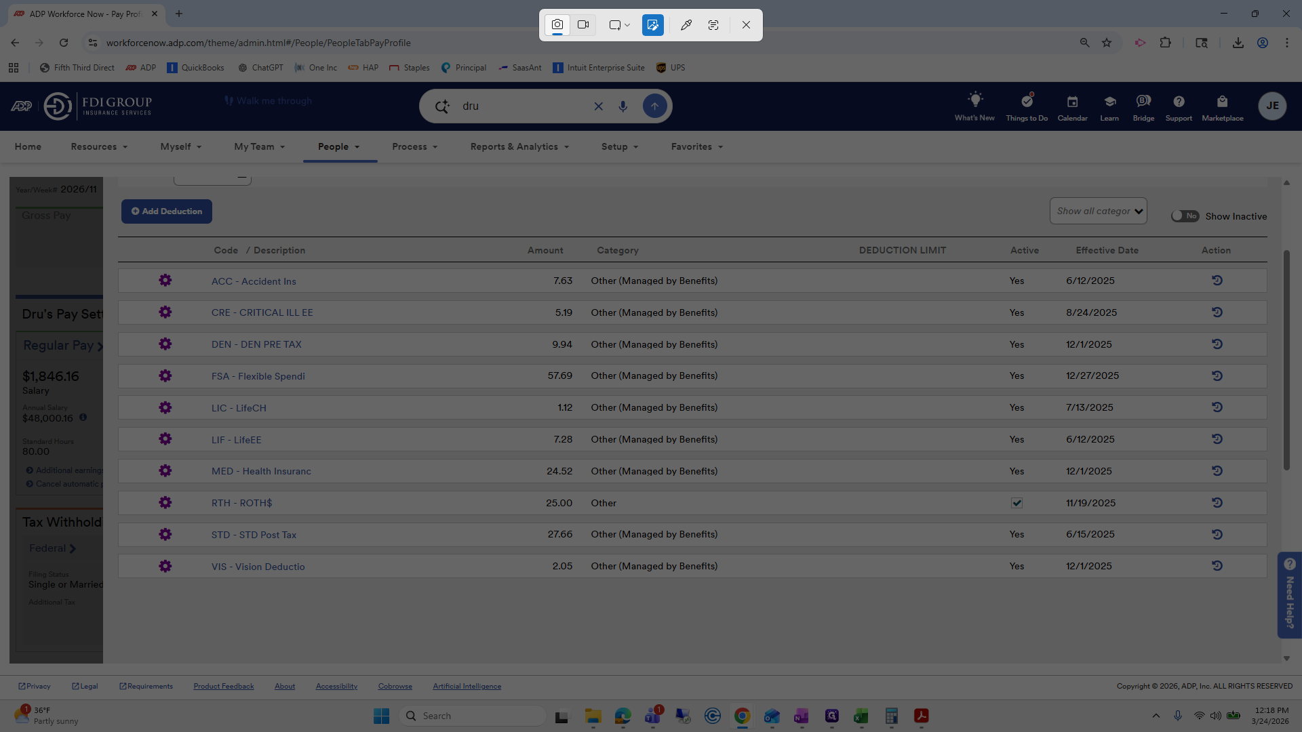The height and width of the screenshot is (732, 1302).
Task: Click microphone icon in ADP search bar
Action: pyautogui.click(x=623, y=106)
